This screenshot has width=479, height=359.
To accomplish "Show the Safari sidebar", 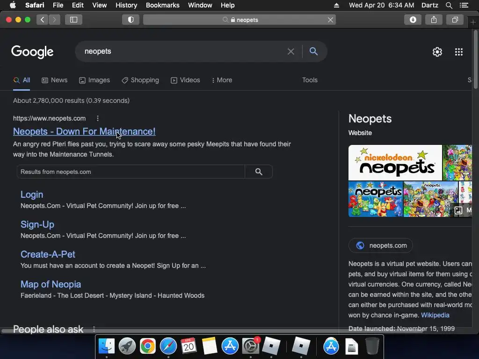I will [73, 20].
